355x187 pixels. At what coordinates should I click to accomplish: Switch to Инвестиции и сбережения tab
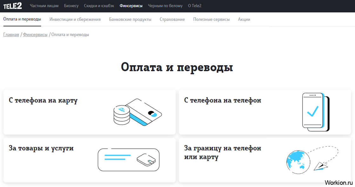[75, 19]
